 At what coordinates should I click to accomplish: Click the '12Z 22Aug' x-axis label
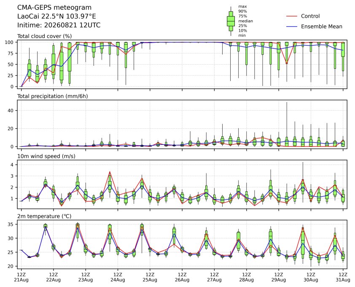[54, 277]
